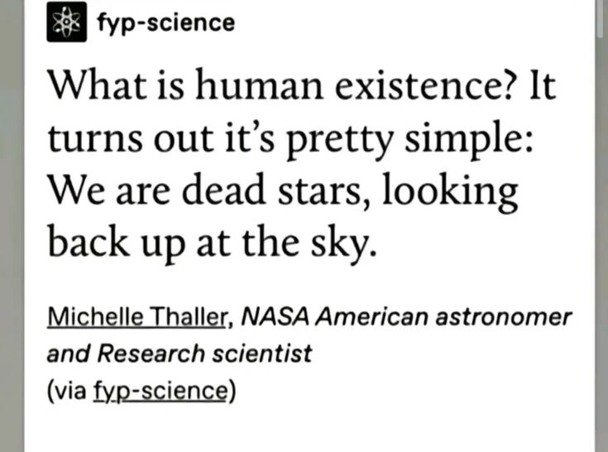Click the scrollbar thumb on right edge

pos(601,17)
